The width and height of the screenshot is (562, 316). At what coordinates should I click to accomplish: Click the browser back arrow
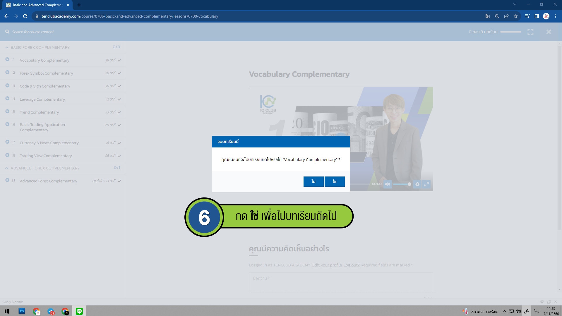click(6, 16)
